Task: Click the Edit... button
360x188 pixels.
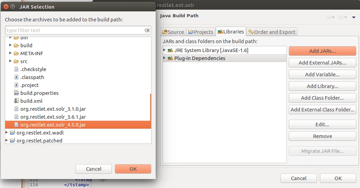Action: 322,125
